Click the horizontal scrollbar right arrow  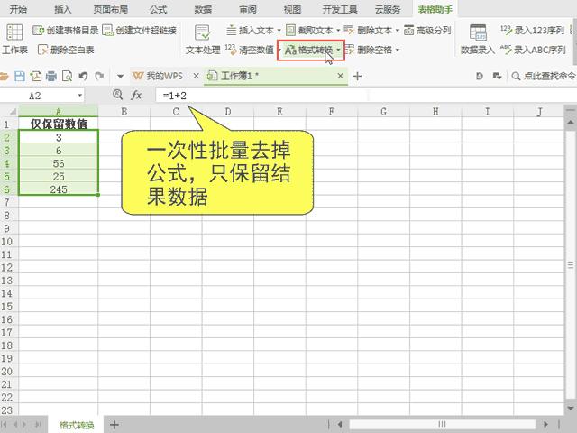(545, 425)
